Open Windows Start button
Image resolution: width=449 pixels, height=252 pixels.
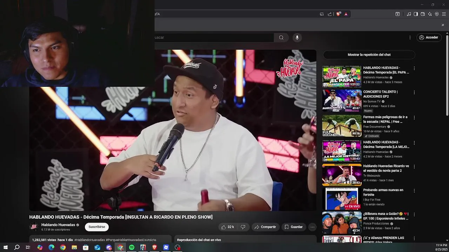point(5,247)
